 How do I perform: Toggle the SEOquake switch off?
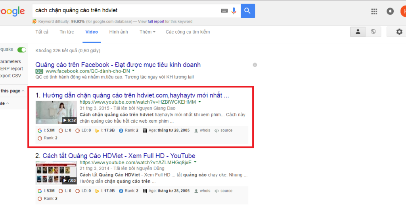click(x=22, y=49)
